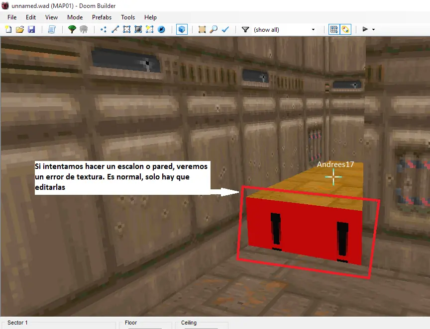This screenshot has height=329, width=430.
Task: Select the Brightness mode icon
Action: (138, 29)
